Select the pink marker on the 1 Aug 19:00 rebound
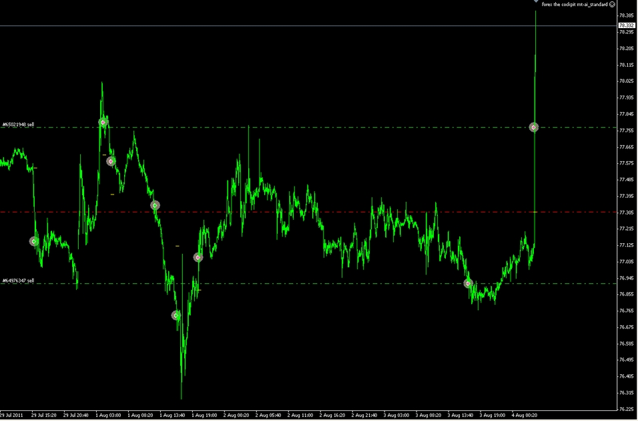Screen dimensions: 638x421 point(198,257)
